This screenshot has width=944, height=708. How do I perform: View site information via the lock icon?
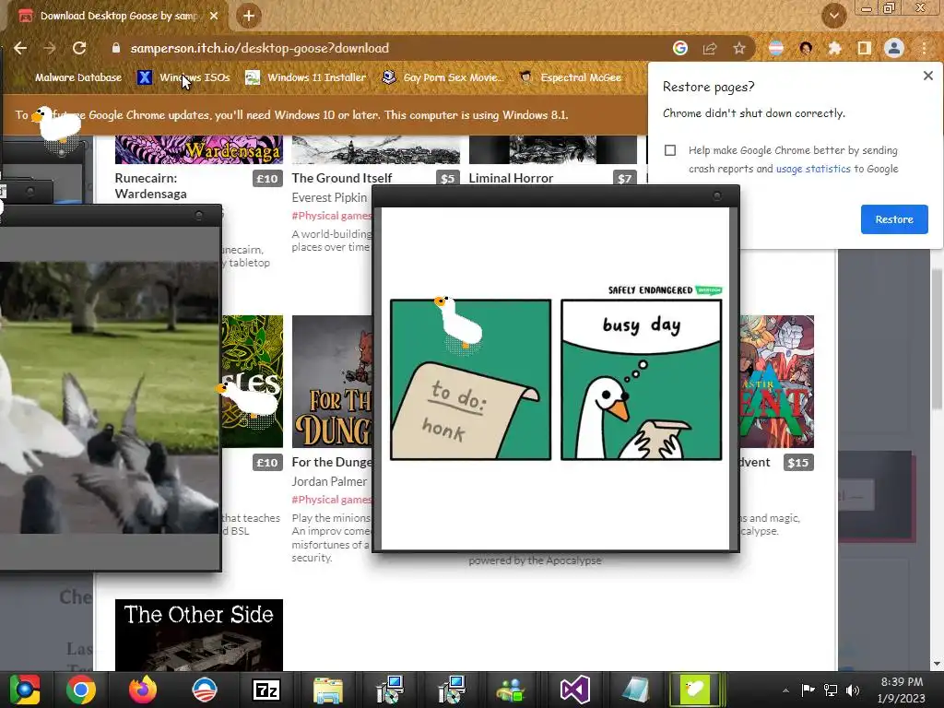(x=116, y=48)
